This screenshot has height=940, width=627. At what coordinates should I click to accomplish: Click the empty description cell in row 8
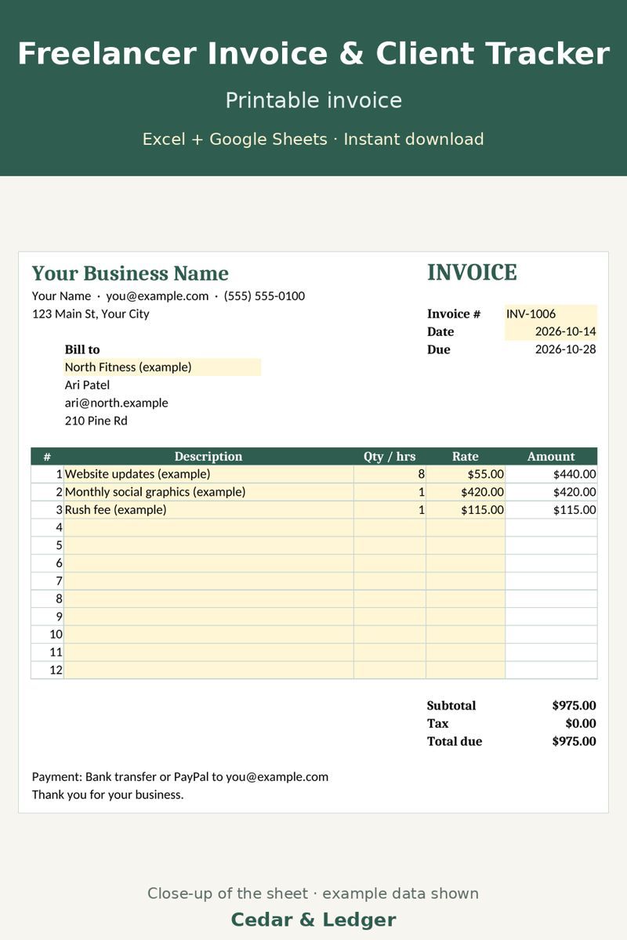click(x=208, y=598)
